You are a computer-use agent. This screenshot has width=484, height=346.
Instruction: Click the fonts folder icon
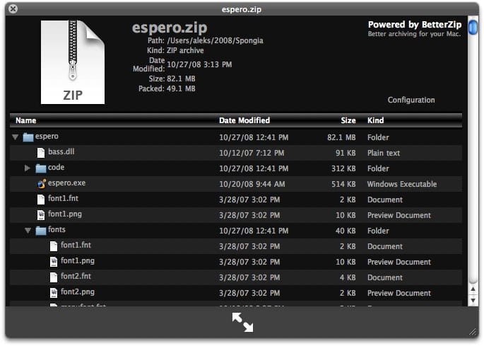pos(41,231)
